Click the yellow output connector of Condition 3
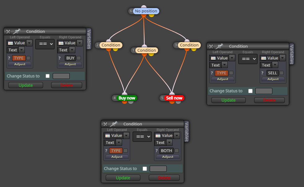 (194, 49)
